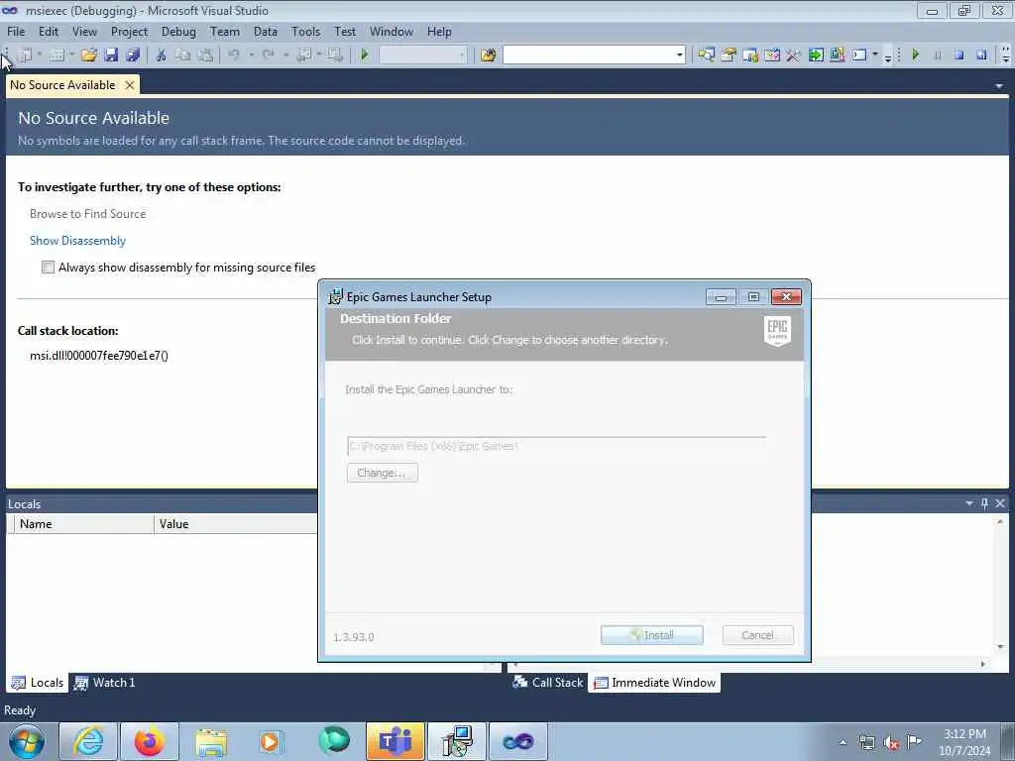Click the Add New Item toolbar icon
This screenshot has height=761, width=1015.
pyautogui.click(x=56, y=55)
